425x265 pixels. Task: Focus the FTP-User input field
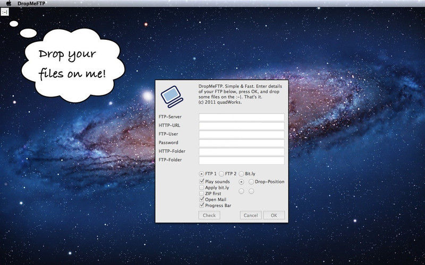tap(242, 134)
